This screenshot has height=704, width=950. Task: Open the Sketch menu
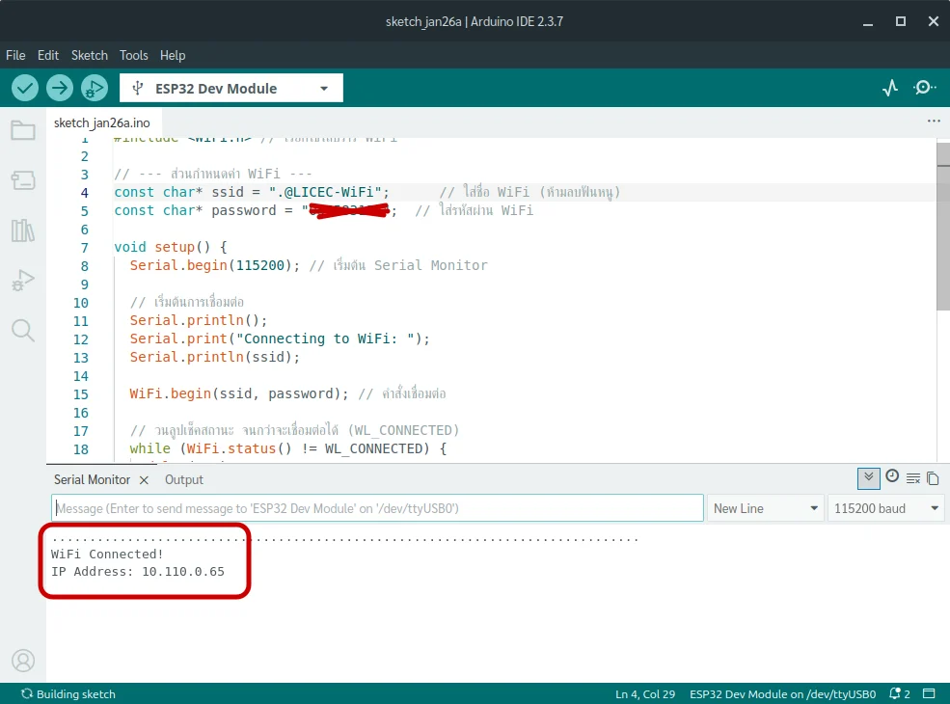tap(90, 55)
